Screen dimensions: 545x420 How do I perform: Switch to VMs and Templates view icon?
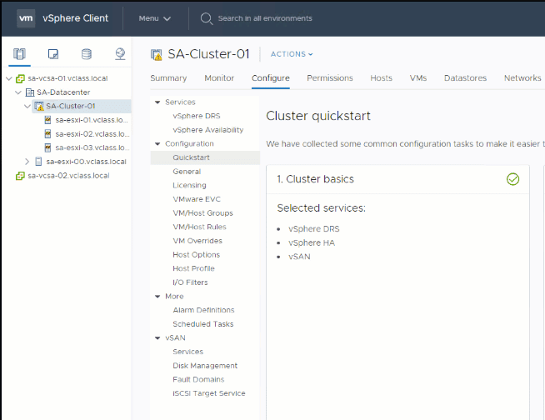[53, 54]
